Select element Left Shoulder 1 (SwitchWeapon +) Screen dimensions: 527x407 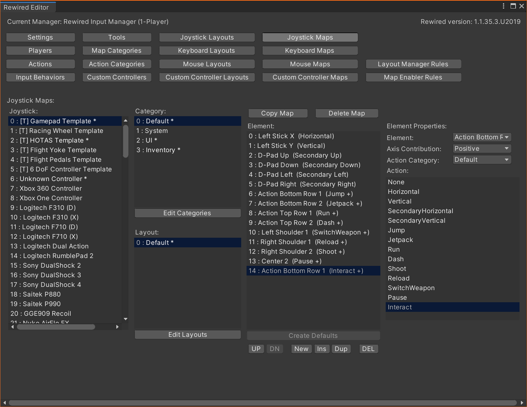tap(314, 232)
